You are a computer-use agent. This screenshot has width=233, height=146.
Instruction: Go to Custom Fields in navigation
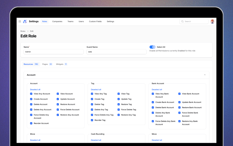click(x=95, y=21)
